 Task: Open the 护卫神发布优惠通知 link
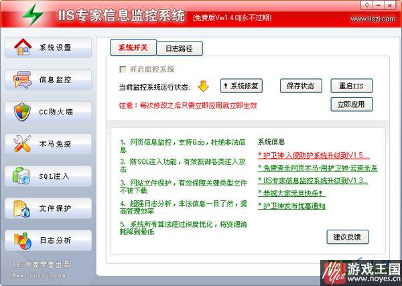click(291, 206)
